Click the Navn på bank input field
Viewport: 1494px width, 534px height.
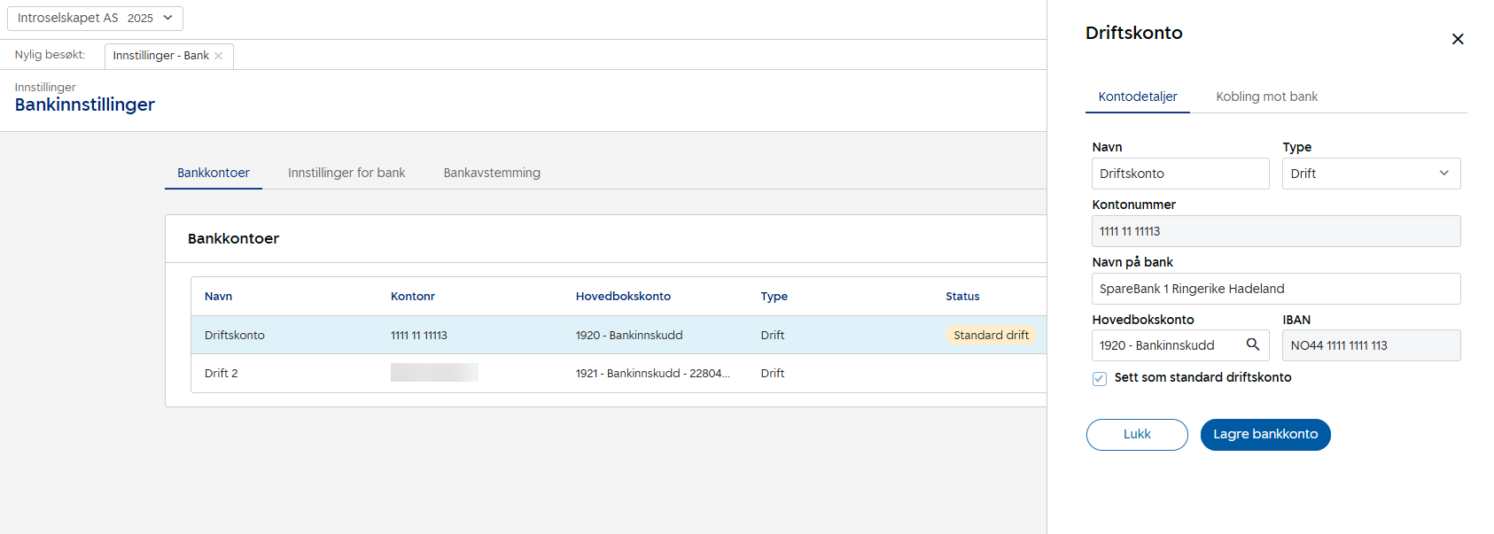(x=1275, y=289)
